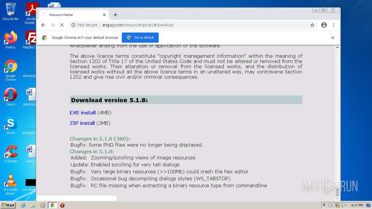Download the EXE install link

(83, 113)
